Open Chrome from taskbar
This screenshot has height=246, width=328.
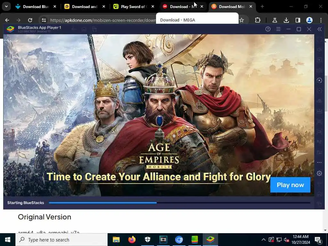click(179, 240)
